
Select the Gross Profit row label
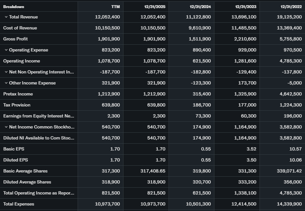pos(16,39)
